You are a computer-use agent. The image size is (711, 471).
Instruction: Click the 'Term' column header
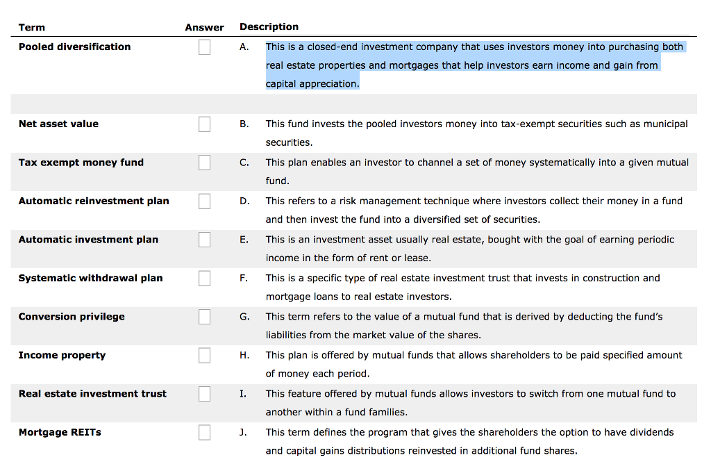(32, 27)
